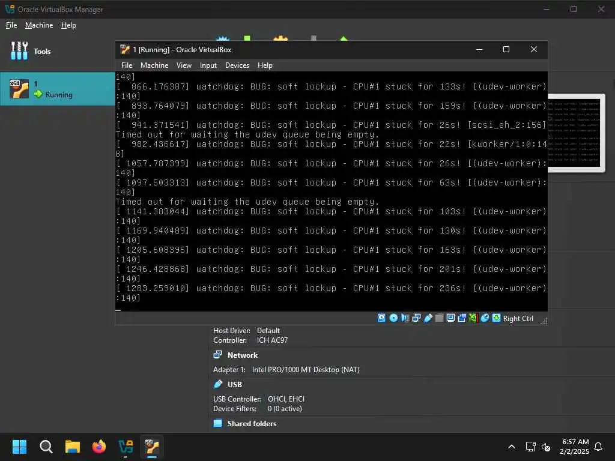Switch to running VM taskbar icon
This screenshot has width=615, height=461.
(152, 447)
